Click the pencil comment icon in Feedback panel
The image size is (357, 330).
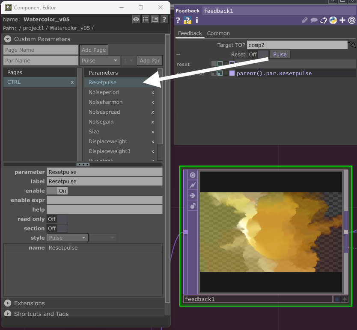tap(305, 20)
